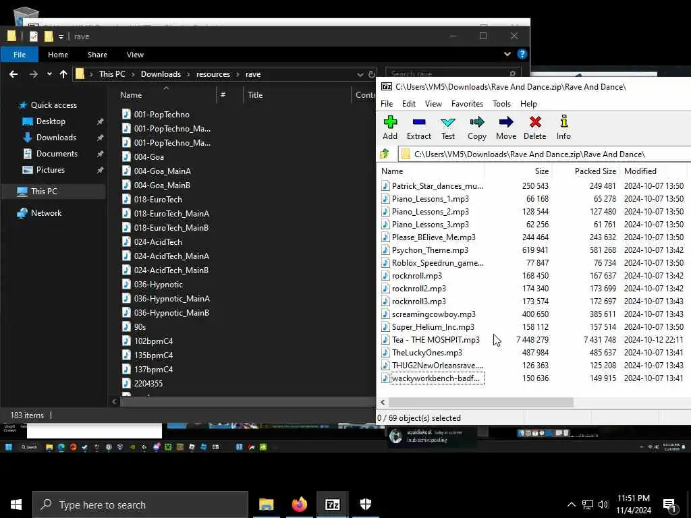691x518 pixels.
Task: Open the Share tab in Explorer ribbon
Action: point(97,55)
